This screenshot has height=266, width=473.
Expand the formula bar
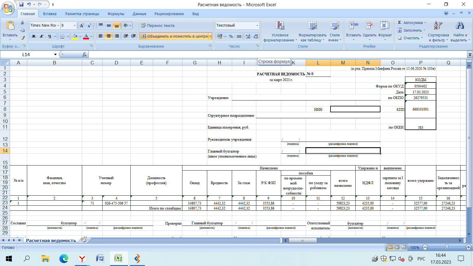pyautogui.click(x=470, y=54)
